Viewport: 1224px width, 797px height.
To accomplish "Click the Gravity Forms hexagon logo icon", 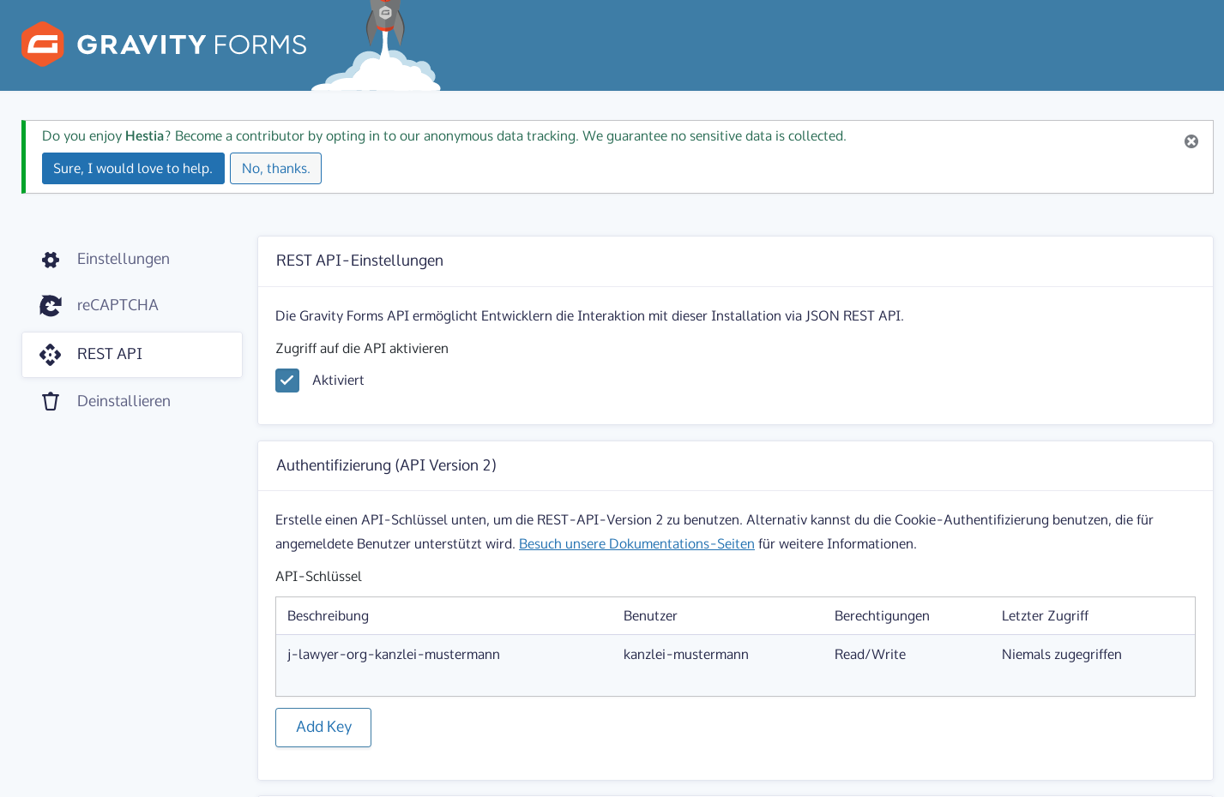I will (43, 45).
